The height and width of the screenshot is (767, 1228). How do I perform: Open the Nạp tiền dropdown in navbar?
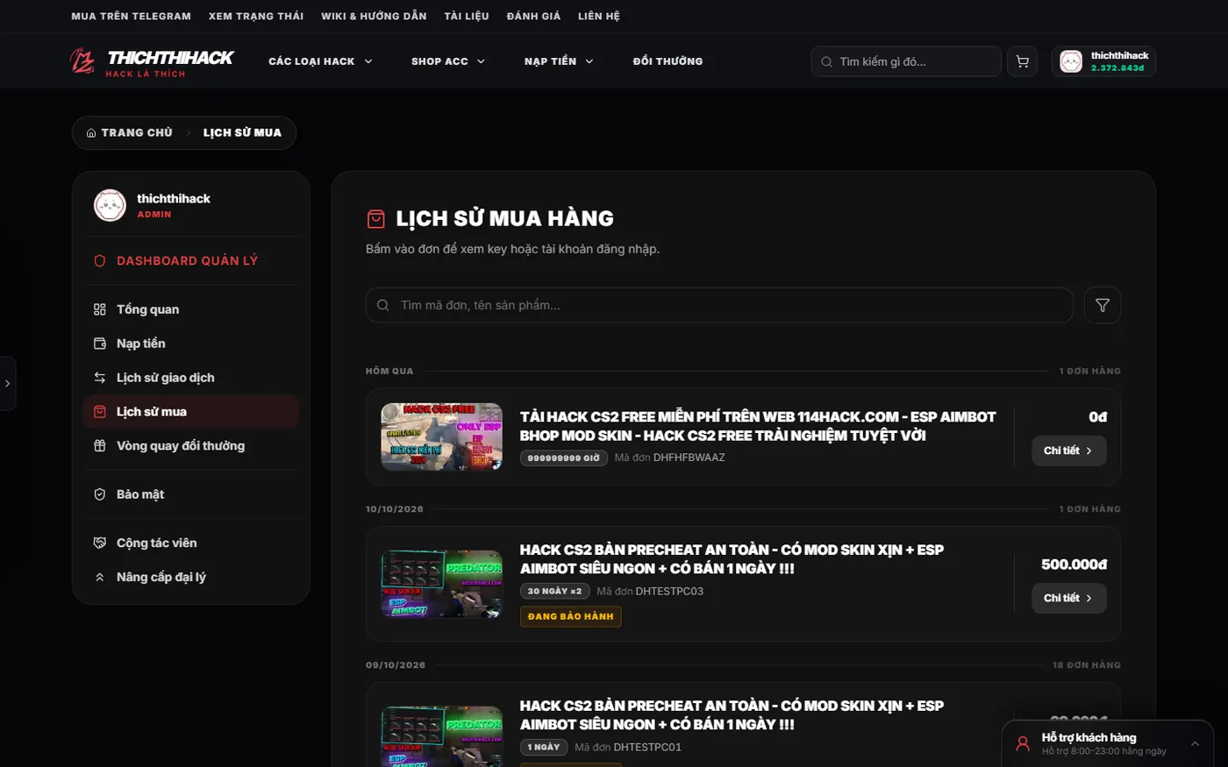pos(559,61)
